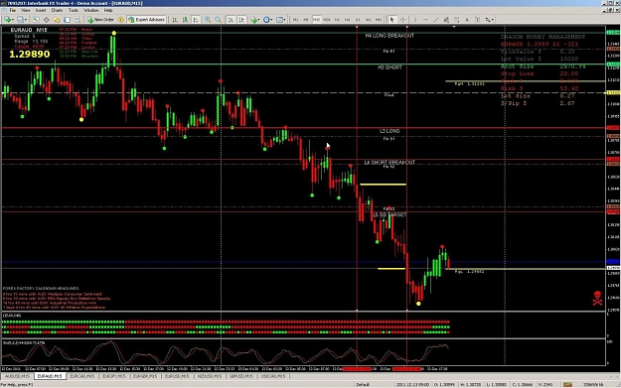
Task: Switch to the EURUSD,M15 chart tab
Action: (177, 376)
